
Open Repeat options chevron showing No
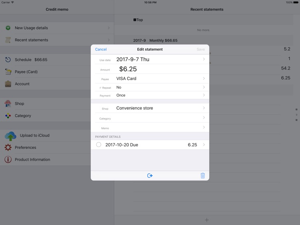point(204,87)
